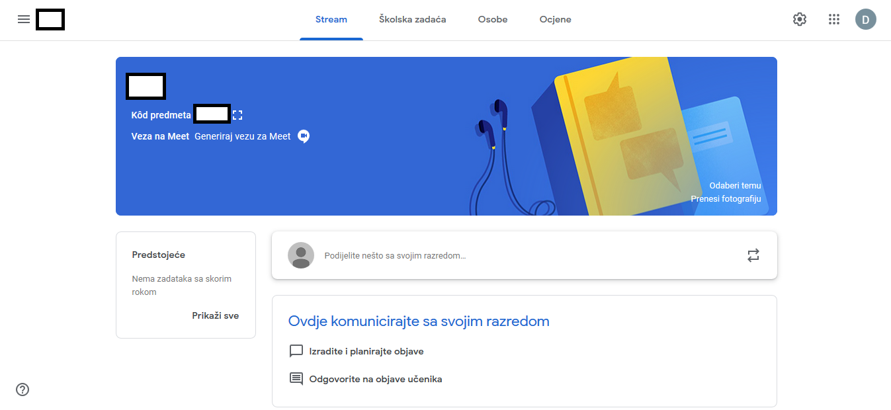
Task: Go to the Osobe tab
Action: [x=493, y=20]
